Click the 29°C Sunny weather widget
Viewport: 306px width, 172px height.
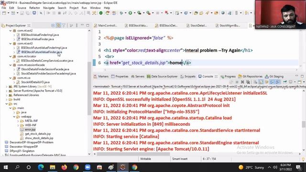click(251, 167)
